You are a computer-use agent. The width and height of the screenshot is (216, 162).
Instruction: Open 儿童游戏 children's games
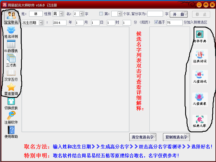tap(200, 77)
